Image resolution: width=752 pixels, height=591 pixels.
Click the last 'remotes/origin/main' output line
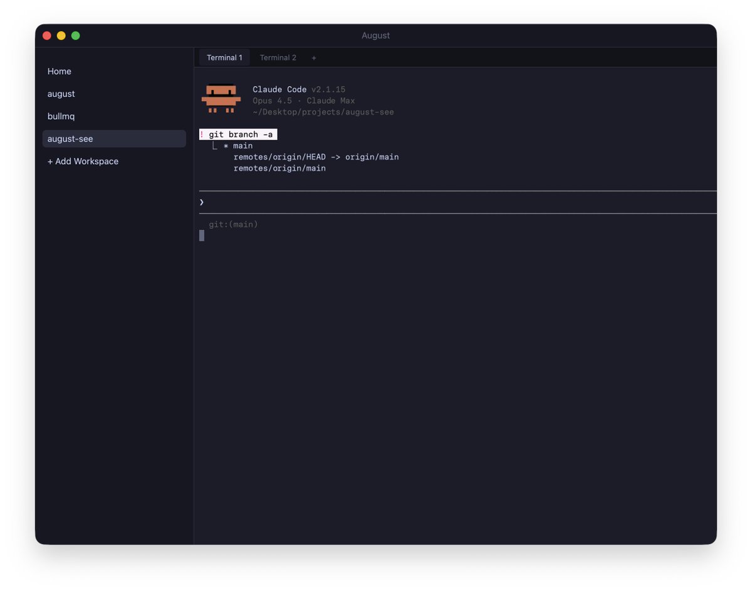pos(279,168)
